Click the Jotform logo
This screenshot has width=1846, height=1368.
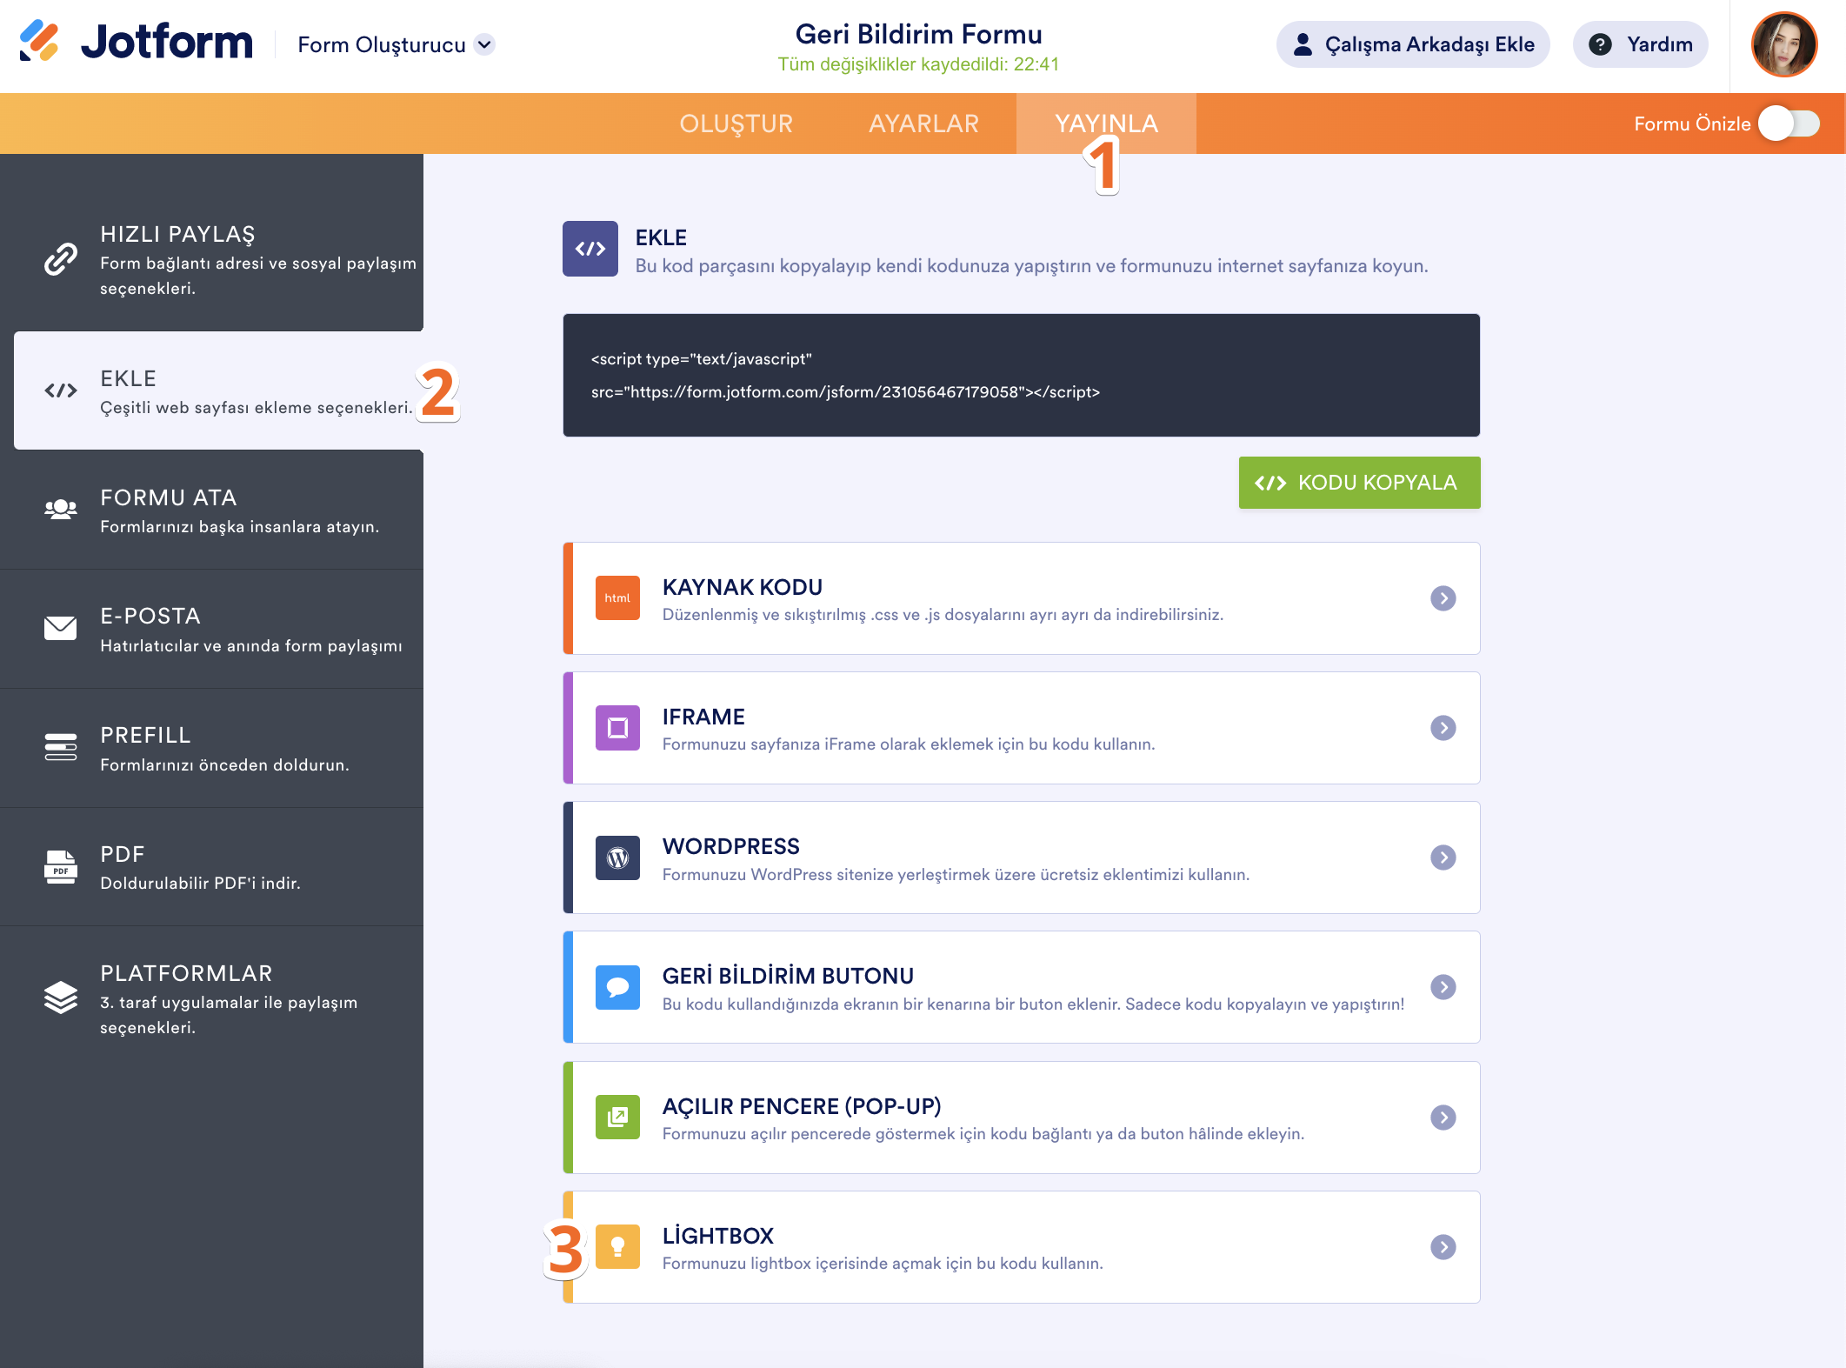[x=137, y=42]
